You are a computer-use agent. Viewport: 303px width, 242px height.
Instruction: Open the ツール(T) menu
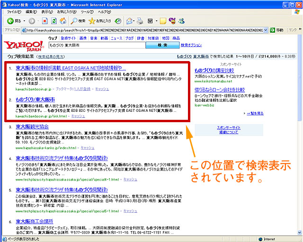[87, 12]
